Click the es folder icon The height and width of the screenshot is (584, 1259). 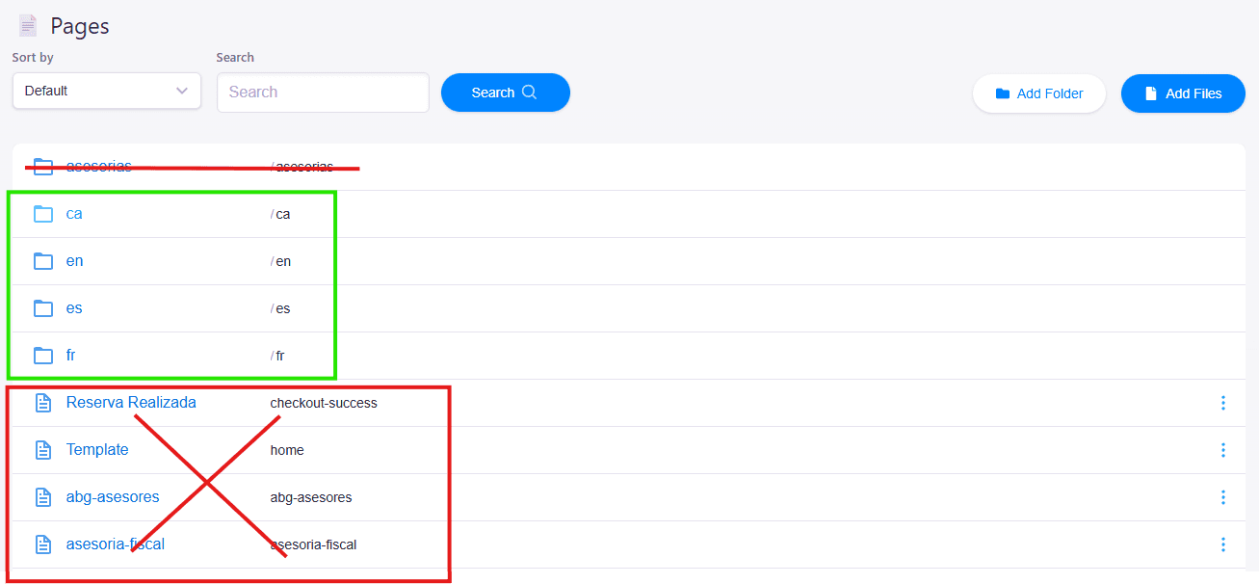coord(43,308)
